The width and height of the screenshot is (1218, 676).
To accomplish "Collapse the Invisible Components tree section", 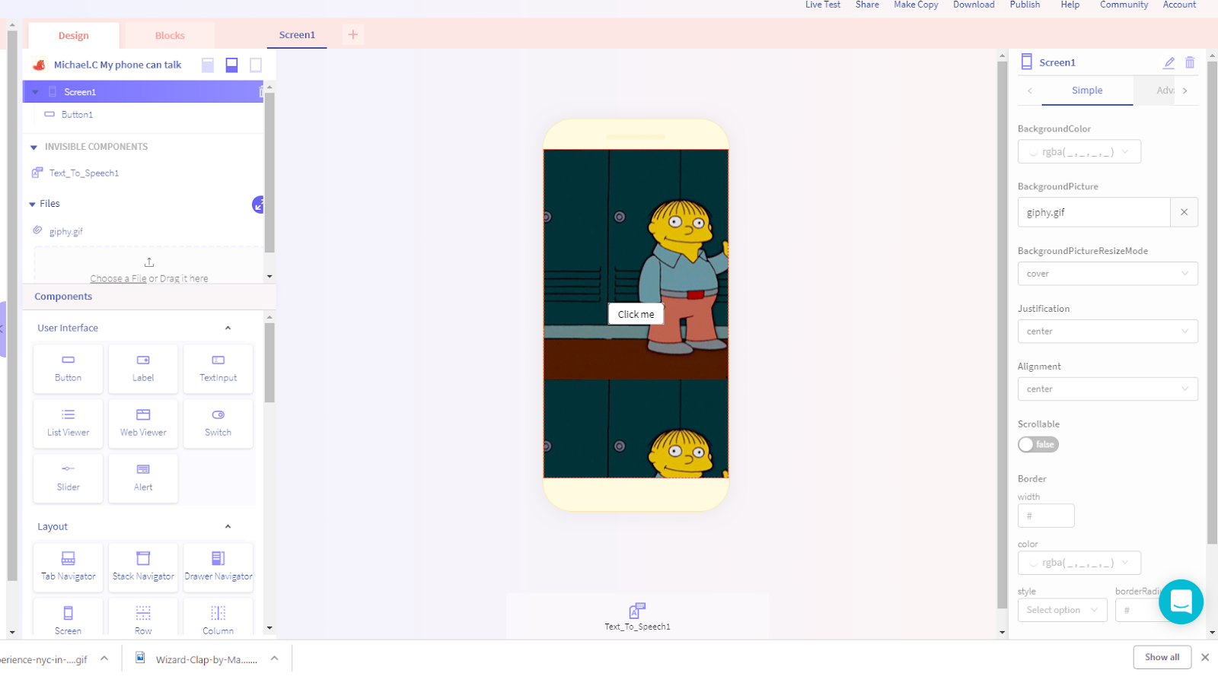I will click(x=33, y=148).
